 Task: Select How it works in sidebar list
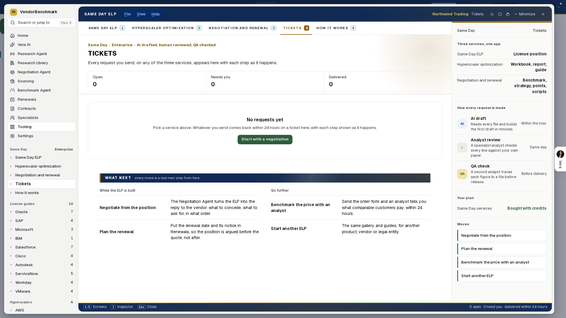click(x=41, y=193)
